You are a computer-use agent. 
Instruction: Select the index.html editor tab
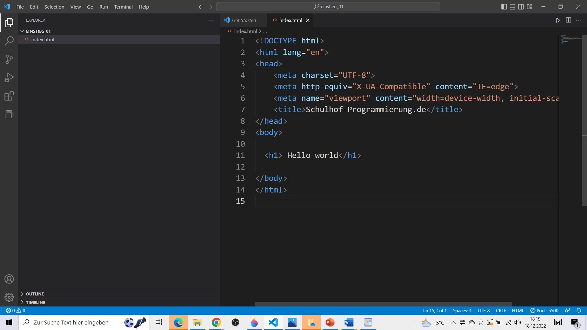pos(290,20)
